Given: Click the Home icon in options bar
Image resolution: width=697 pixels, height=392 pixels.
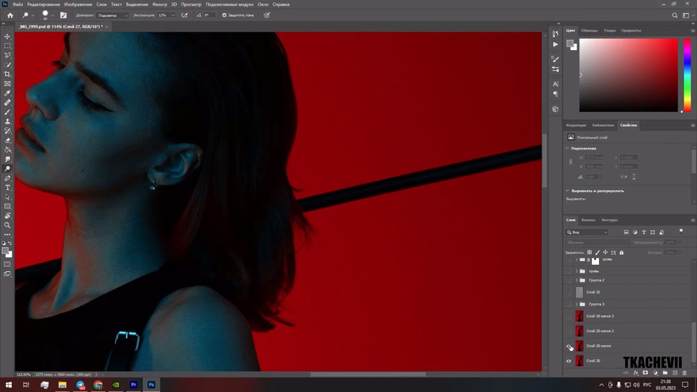Looking at the screenshot, I should [x=10, y=15].
